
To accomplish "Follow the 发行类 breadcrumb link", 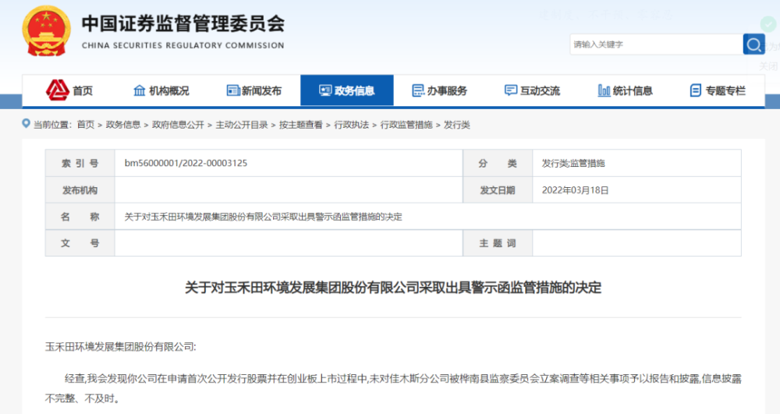I will click(456, 125).
